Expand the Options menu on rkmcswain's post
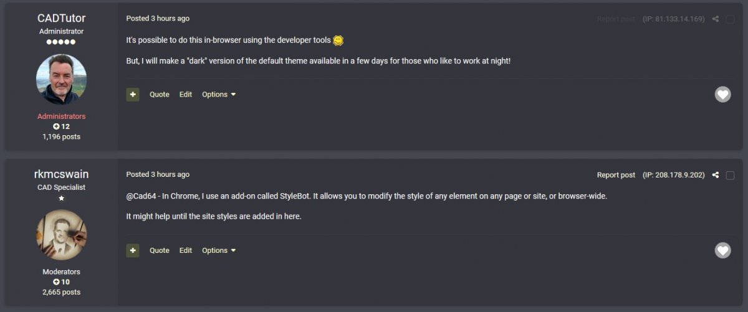This screenshot has width=748, height=312. click(x=219, y=250)
